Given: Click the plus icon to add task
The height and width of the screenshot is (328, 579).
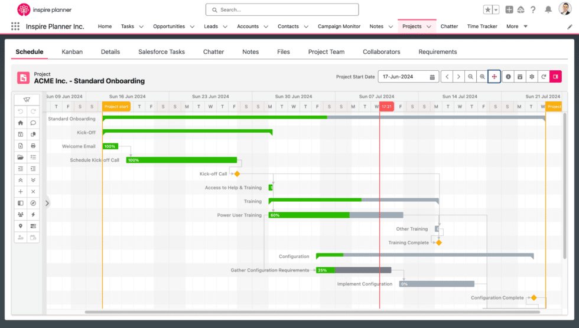Looking at the screenshot, I should [21, 192].
